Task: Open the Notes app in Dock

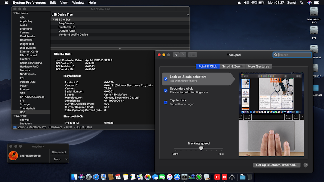Action: tap(126, 177)
